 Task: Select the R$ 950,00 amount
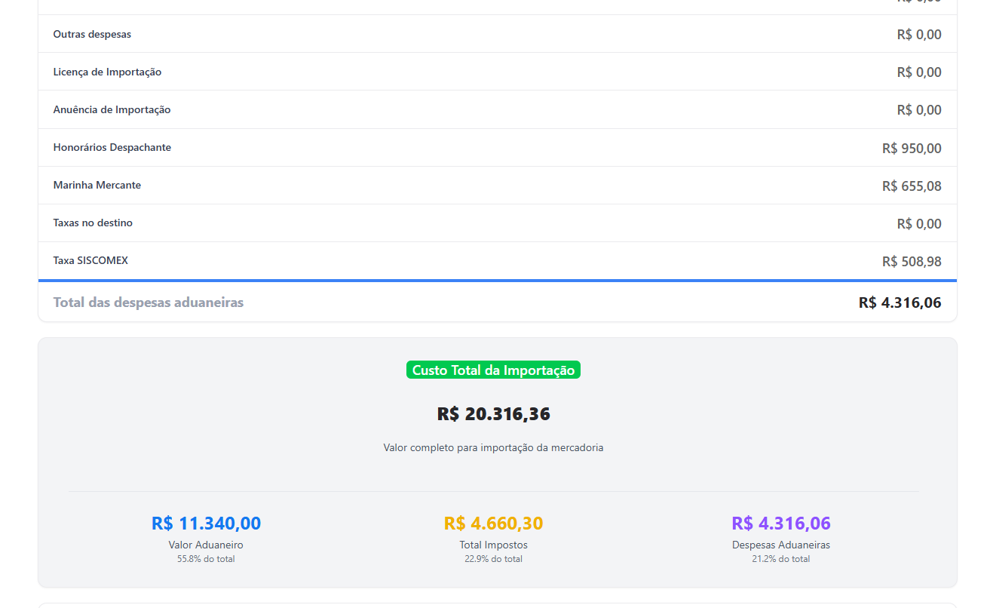point(912,149)
